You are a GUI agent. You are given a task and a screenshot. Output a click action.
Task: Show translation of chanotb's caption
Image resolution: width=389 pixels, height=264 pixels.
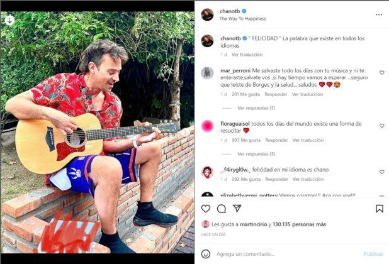tap(247, 55)
